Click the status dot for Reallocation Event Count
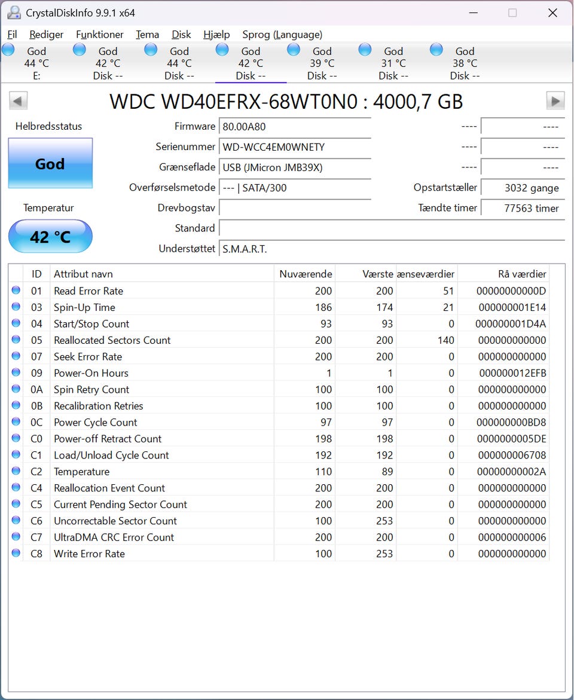Image resolution: width=574 pixels, height=700 pixels. coord(16,488)
